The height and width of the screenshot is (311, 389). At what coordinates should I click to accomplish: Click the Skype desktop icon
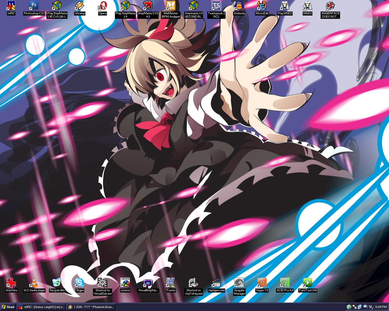[80, 283]
